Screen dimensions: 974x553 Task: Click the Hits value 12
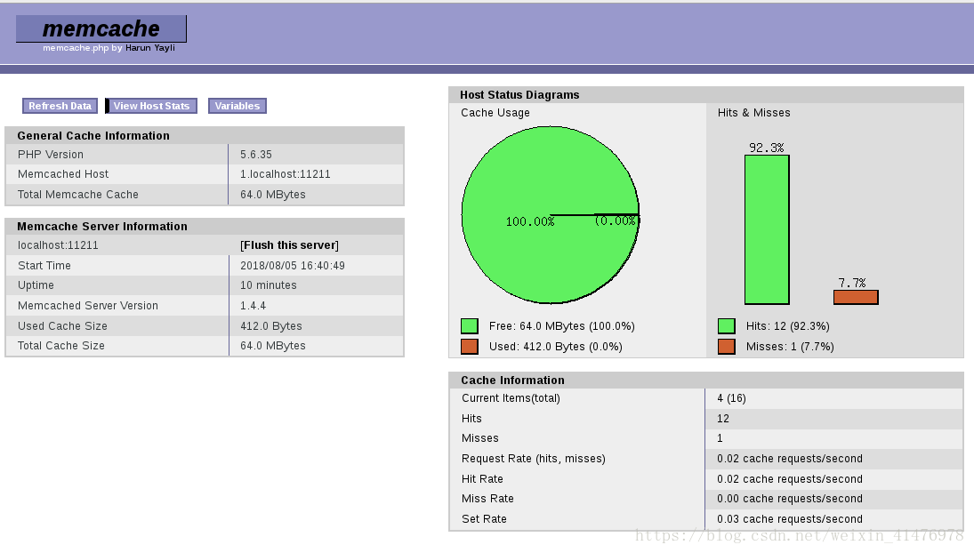tap(723, 419)
